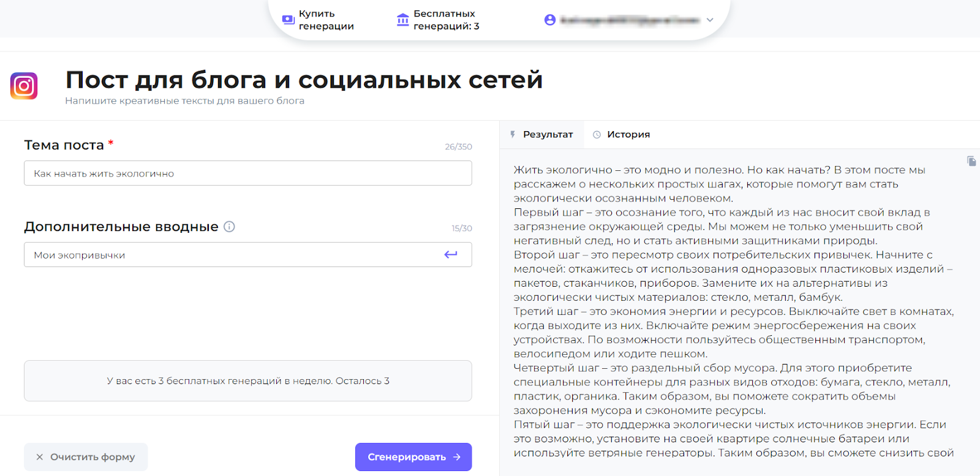This screenshot has width=980, height=476.
Task: Click result paragraph starting Четвертый шаг
Action: 732,389
